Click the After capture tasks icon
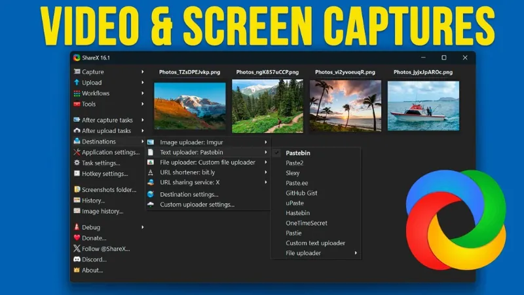The width and height of the screenshot is (524, 295). click(x=77, y=120)
